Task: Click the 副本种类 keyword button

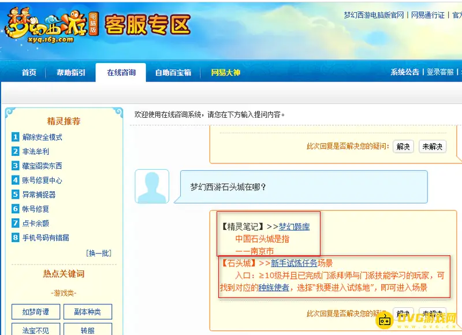Action: [x=88, y=312]
